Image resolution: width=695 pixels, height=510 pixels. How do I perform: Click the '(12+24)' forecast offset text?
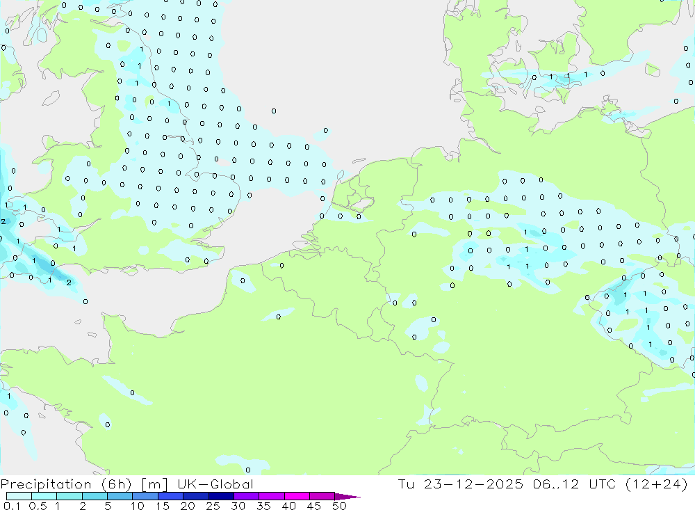(x=657, y=484)
